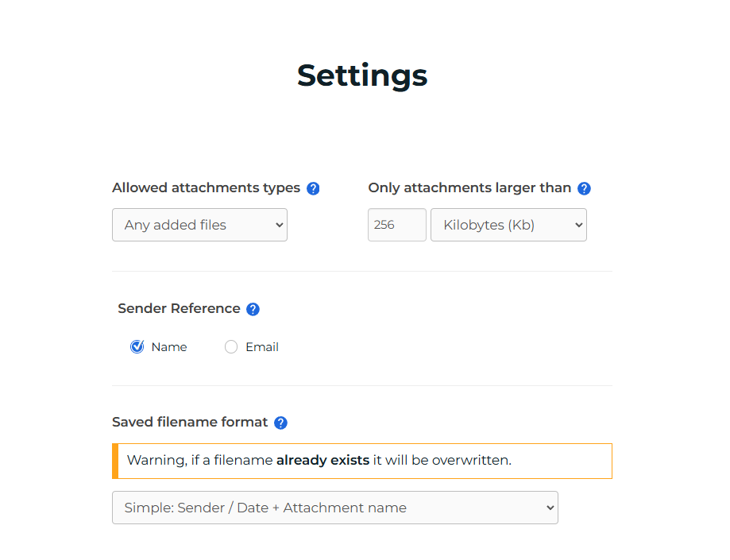
Task: Choose the Email radio button
Action: (231, 347)
